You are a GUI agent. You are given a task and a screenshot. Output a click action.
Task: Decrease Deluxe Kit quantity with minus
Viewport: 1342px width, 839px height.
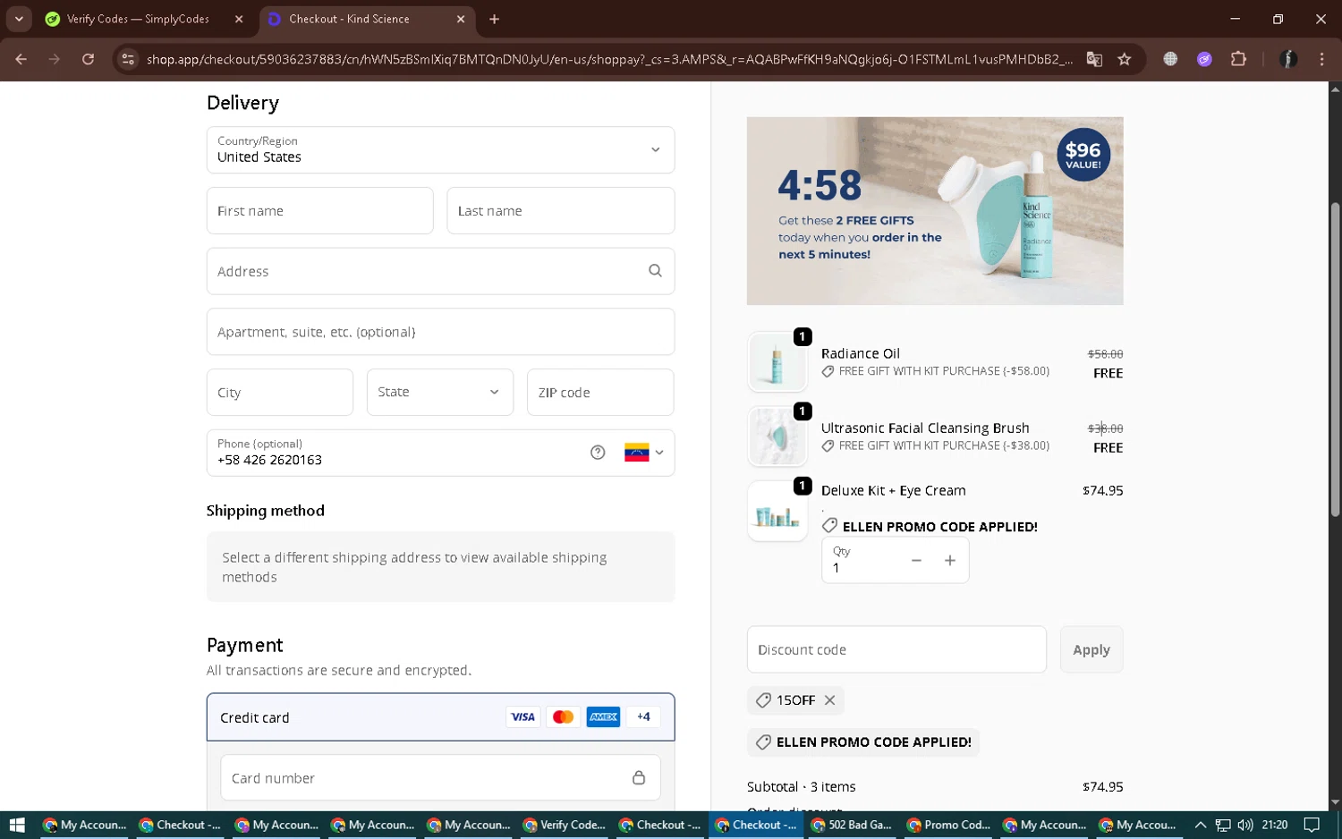coord(916,560)
